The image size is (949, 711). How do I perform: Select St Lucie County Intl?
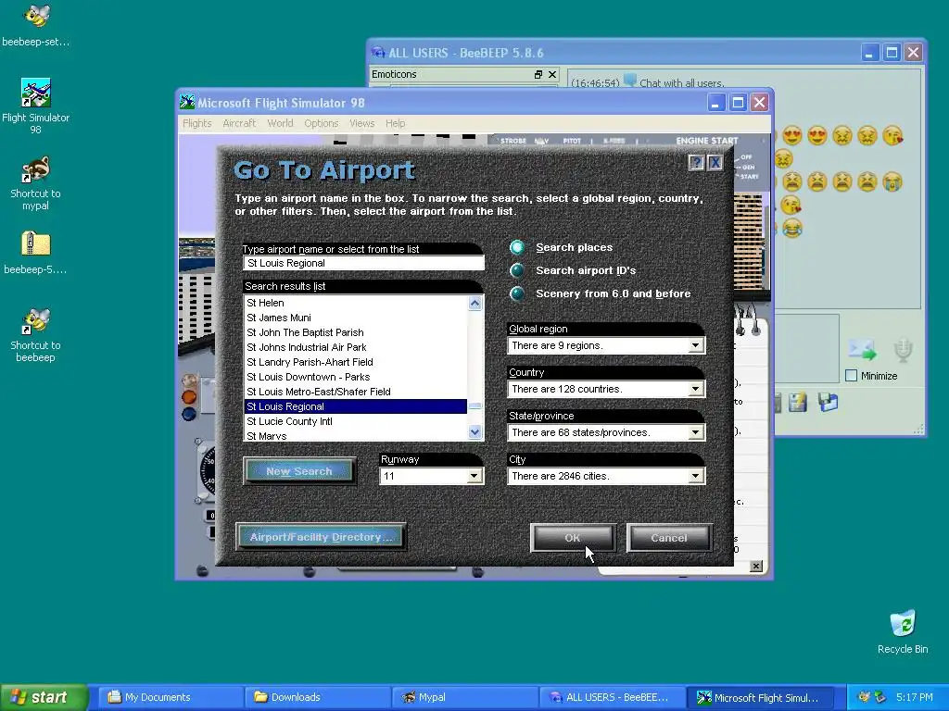(355, 421)
